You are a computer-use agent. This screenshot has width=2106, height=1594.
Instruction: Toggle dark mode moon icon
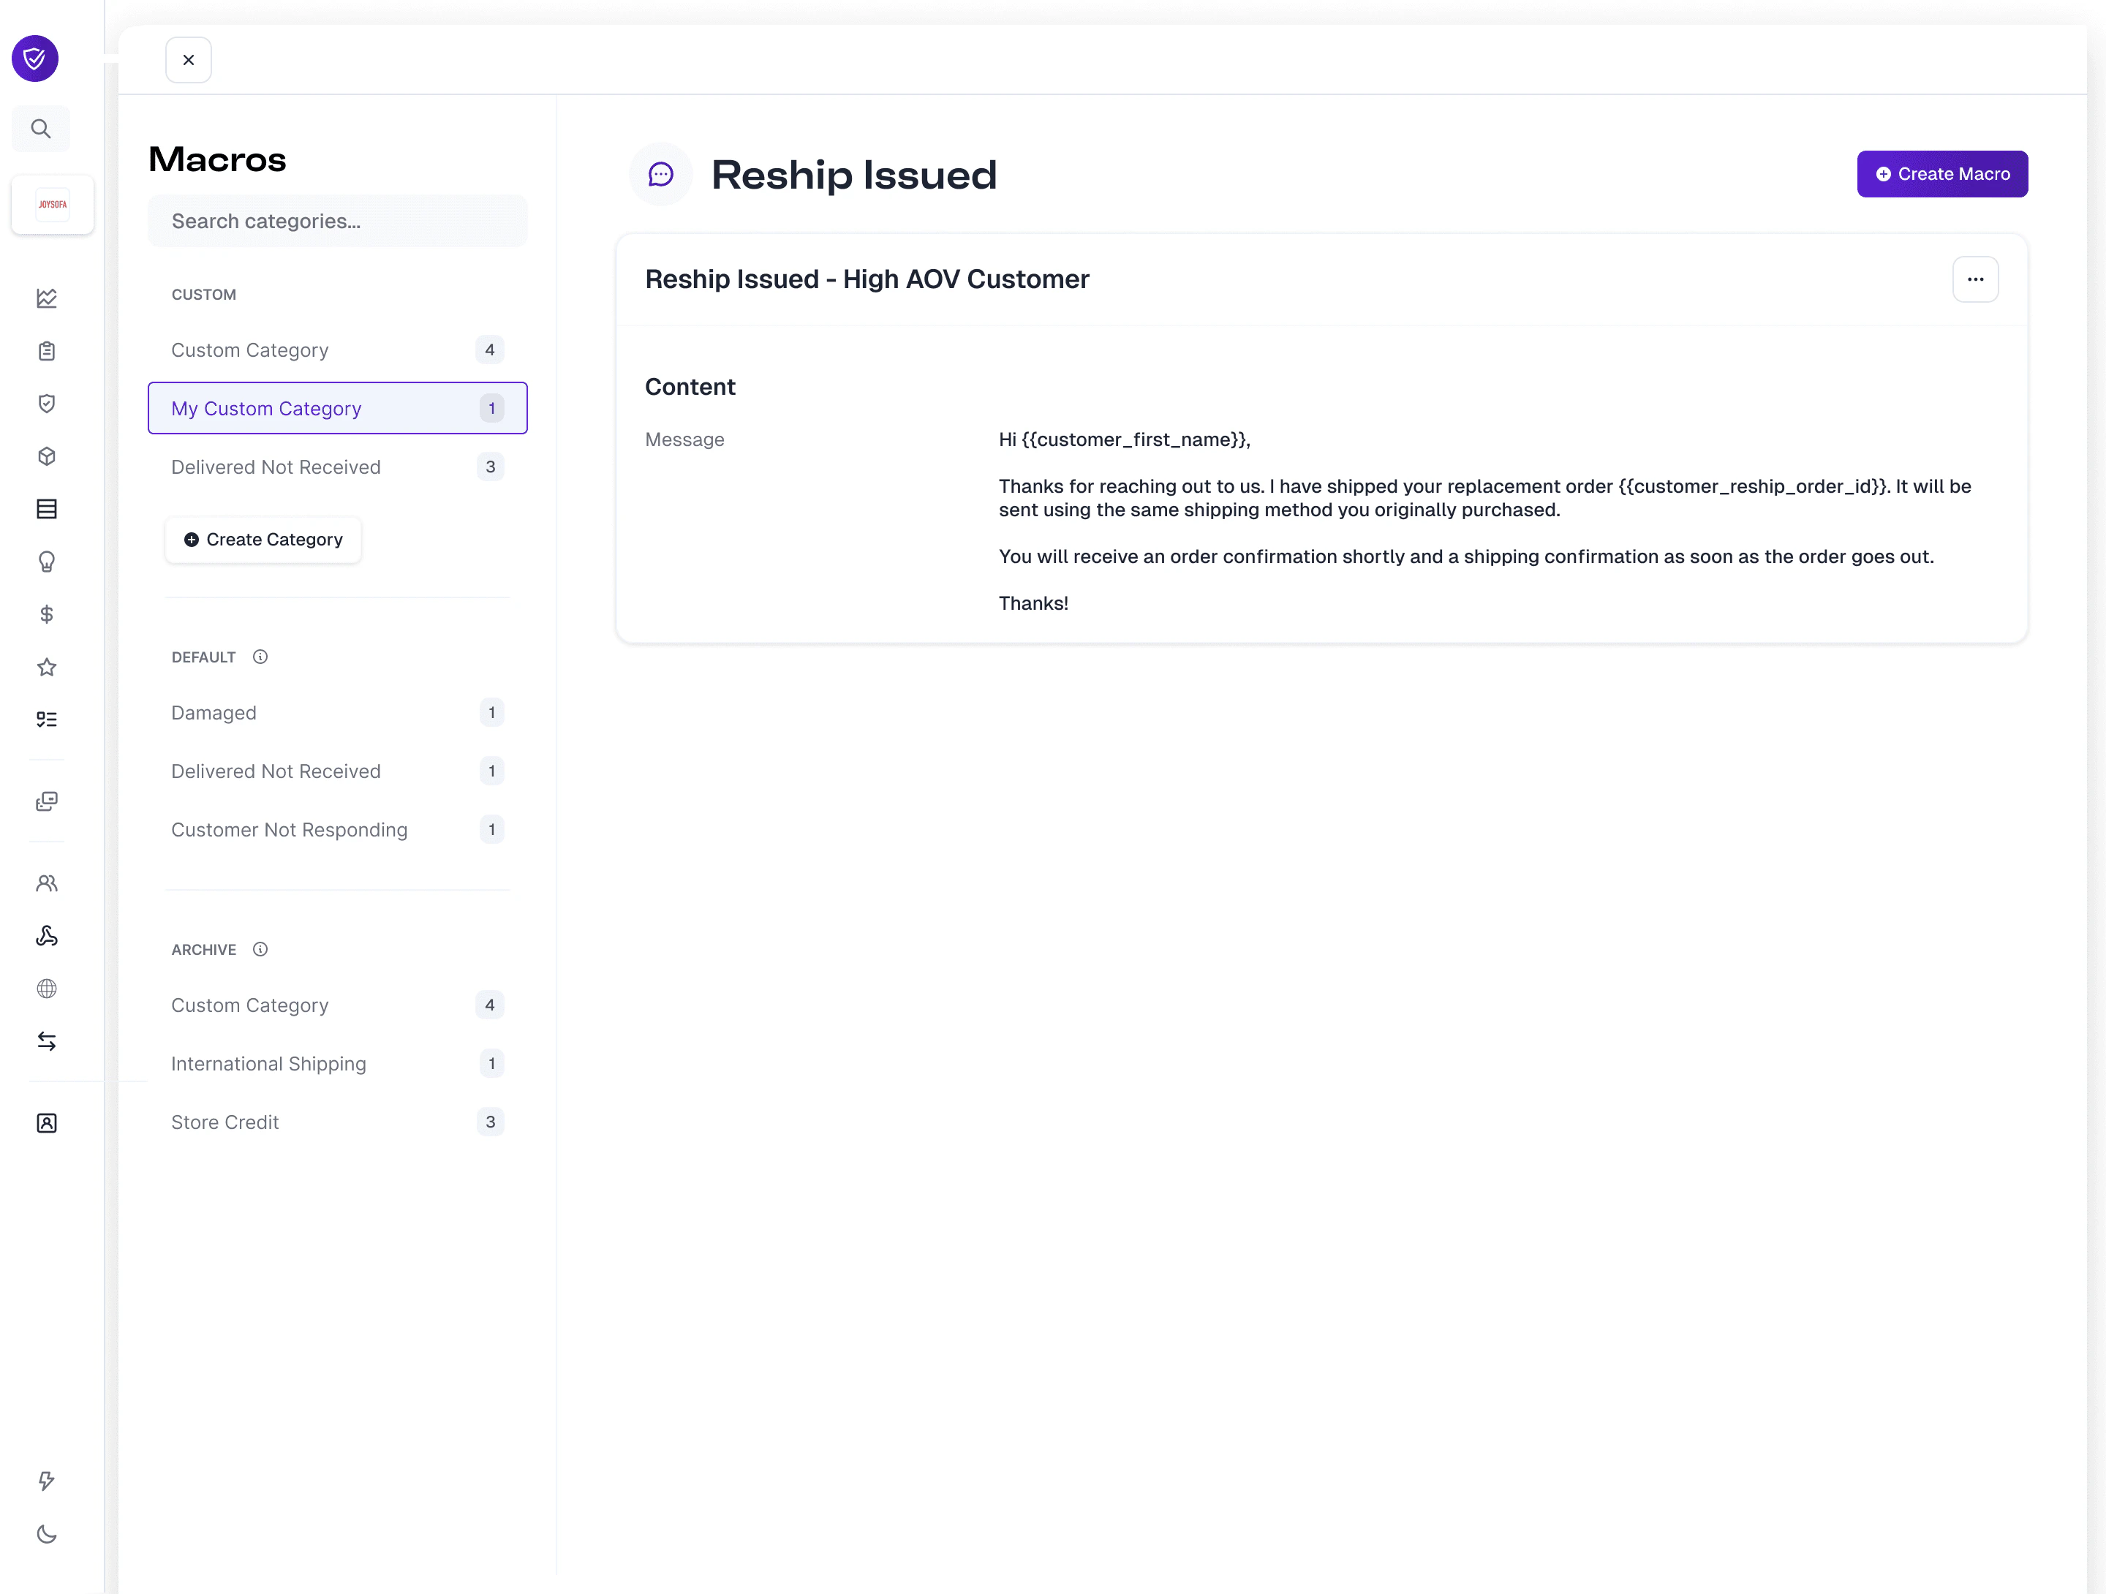pos(47,1533)
